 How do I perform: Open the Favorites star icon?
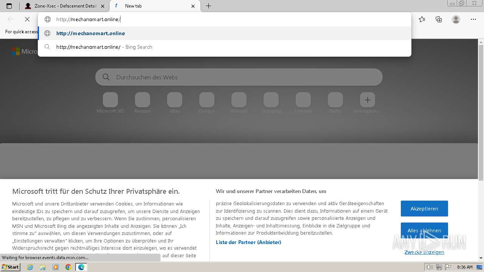[x=422, y=19]
